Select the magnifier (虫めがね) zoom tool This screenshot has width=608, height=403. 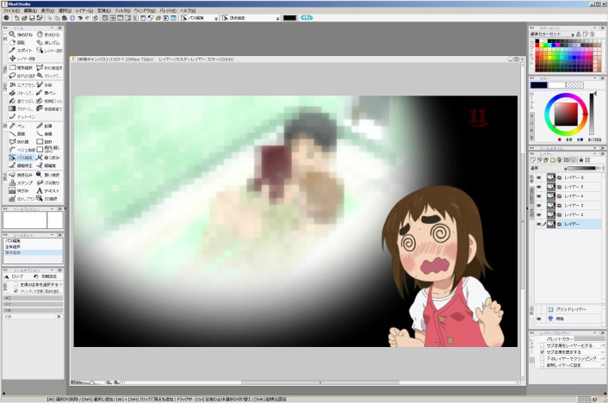(21, 34)
